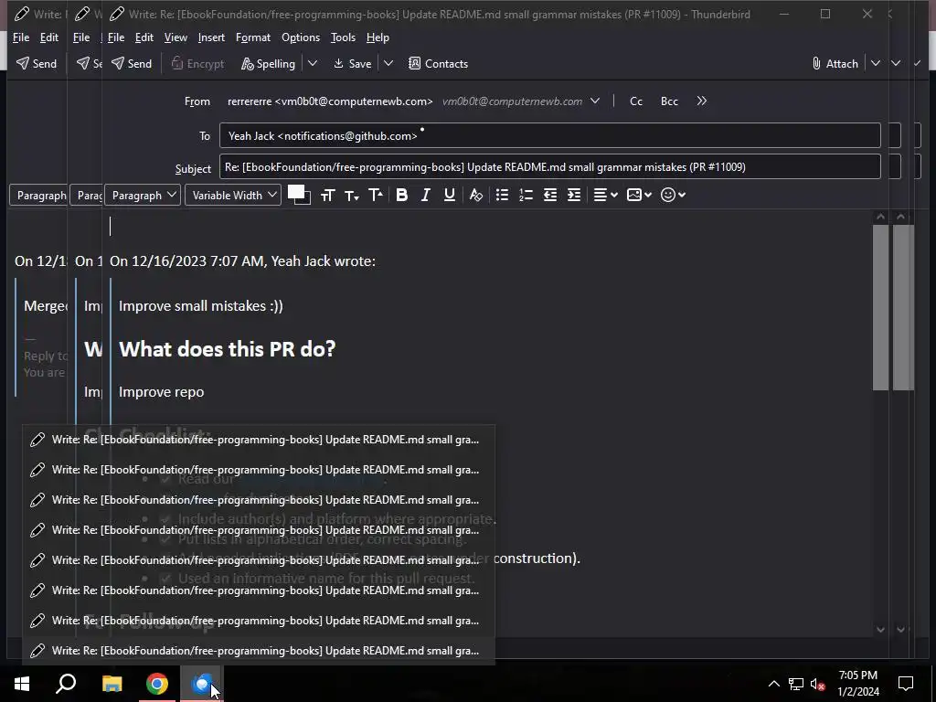Click the Subject text field
The image size is (936, 702).
point(549,166)
